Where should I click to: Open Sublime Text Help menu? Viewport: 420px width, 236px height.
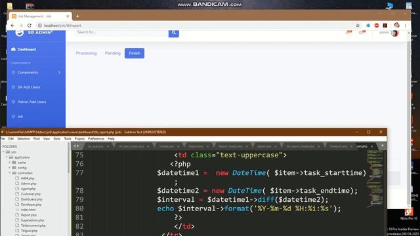tap(111, 138)
